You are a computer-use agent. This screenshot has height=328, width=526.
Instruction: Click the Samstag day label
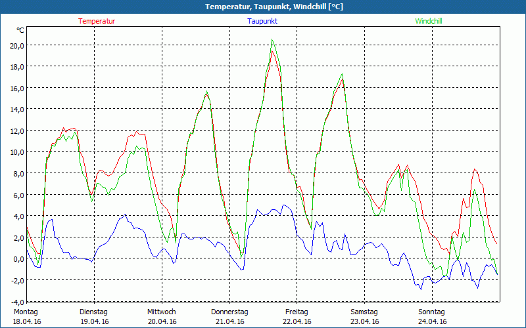[x=364, y=312]
